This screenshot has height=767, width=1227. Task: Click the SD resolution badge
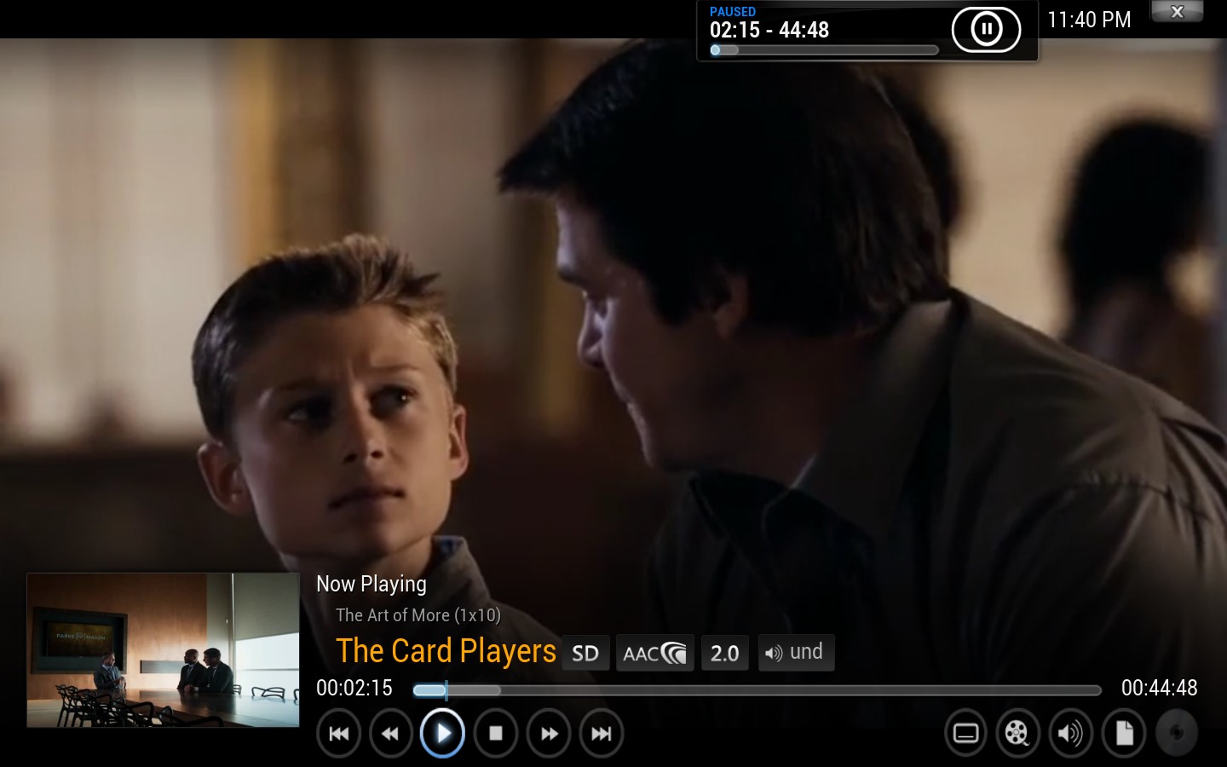[x=585, y=654]
